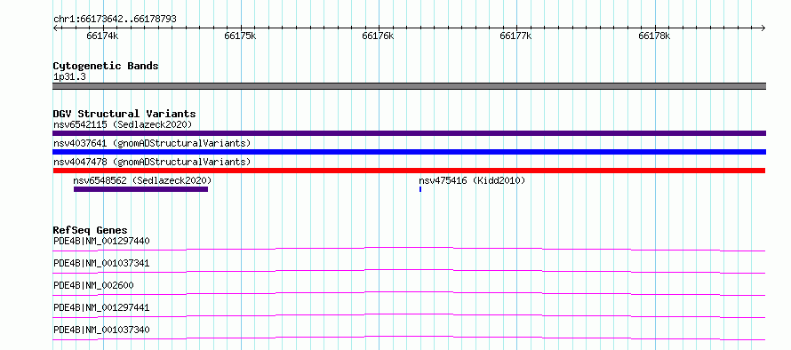The height and width of the screenshot is (350, 791).
Task: Click the right arrowhead of the ruler
Action: 763,28
